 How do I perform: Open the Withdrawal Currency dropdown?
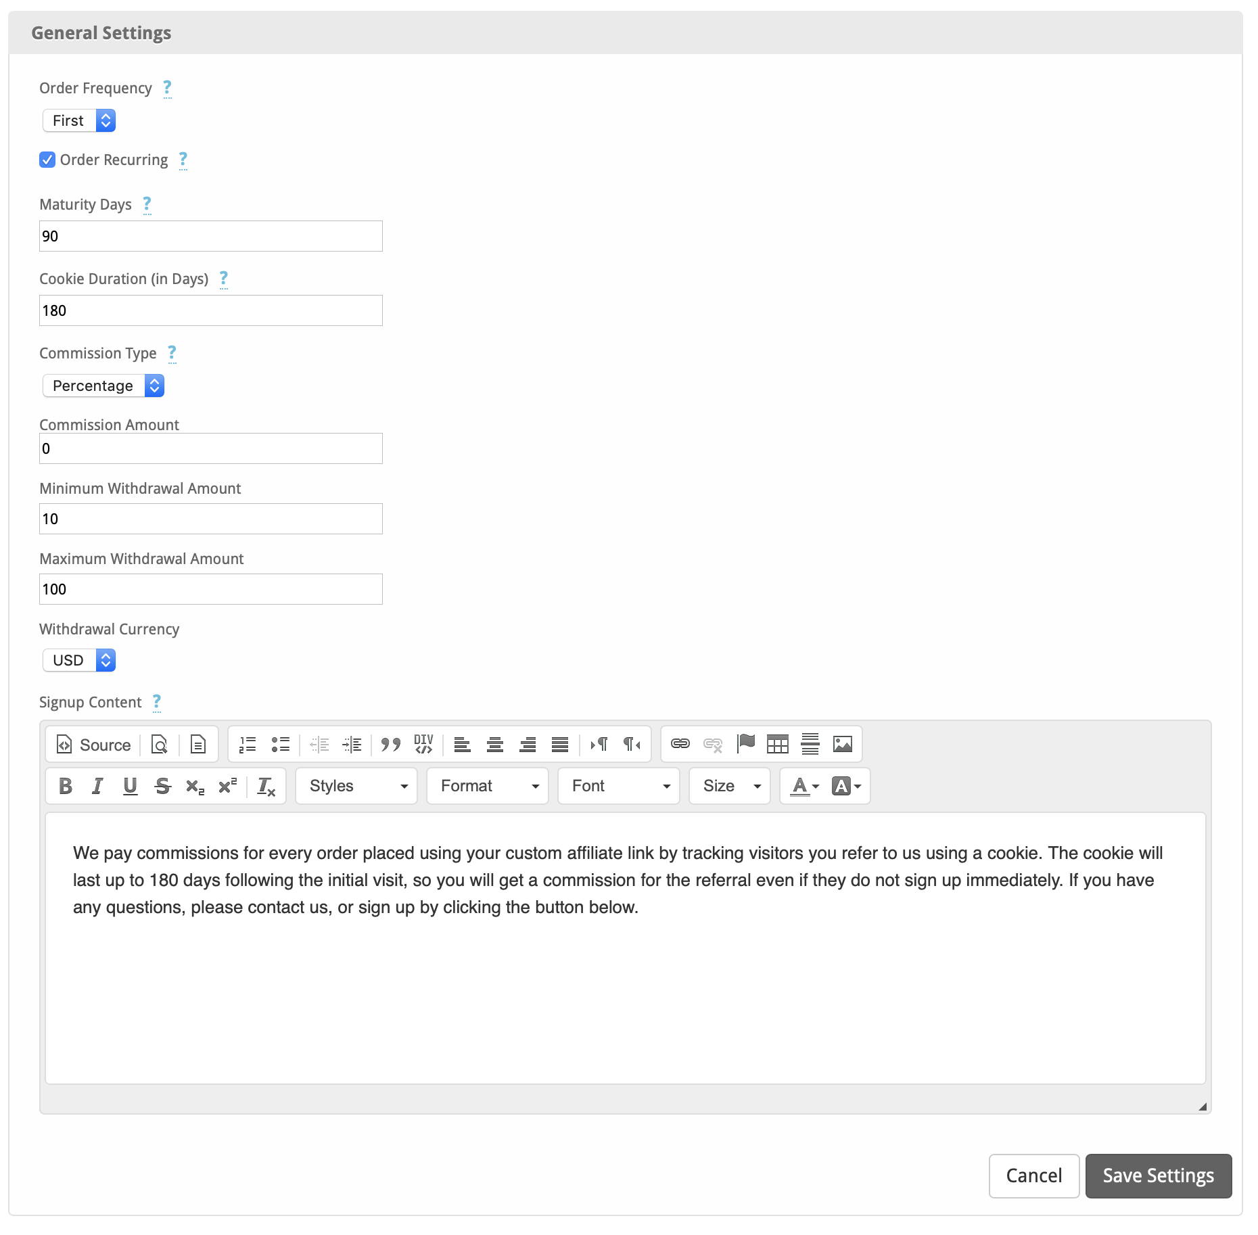(x=79, y=660)
